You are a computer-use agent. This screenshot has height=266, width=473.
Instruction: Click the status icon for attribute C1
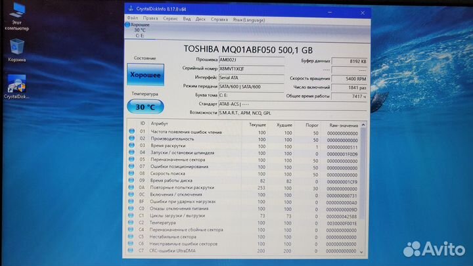pos(131,215)
